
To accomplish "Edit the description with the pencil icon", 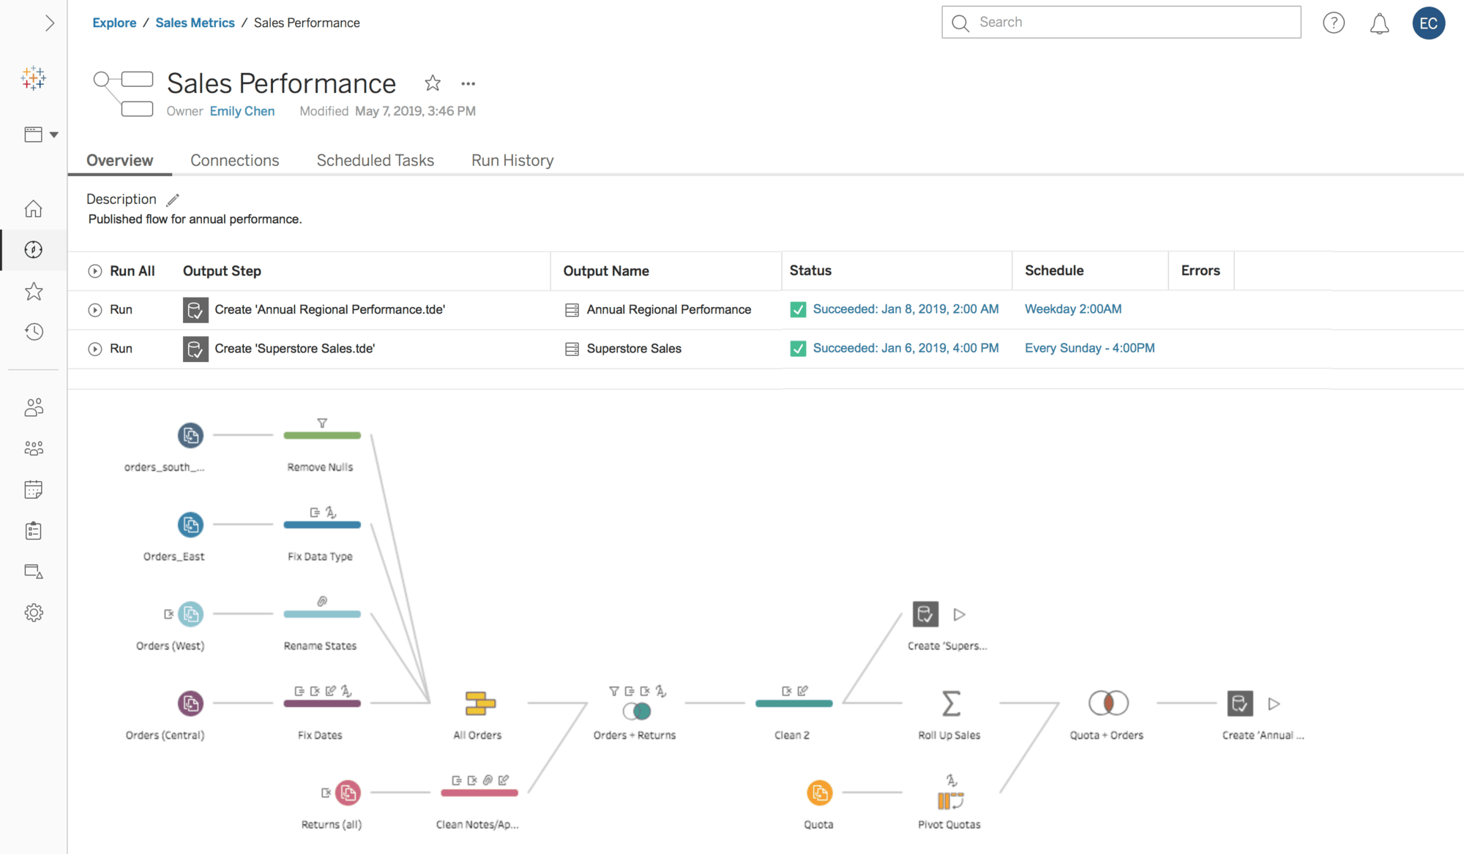I will click(x=173, y=199).
